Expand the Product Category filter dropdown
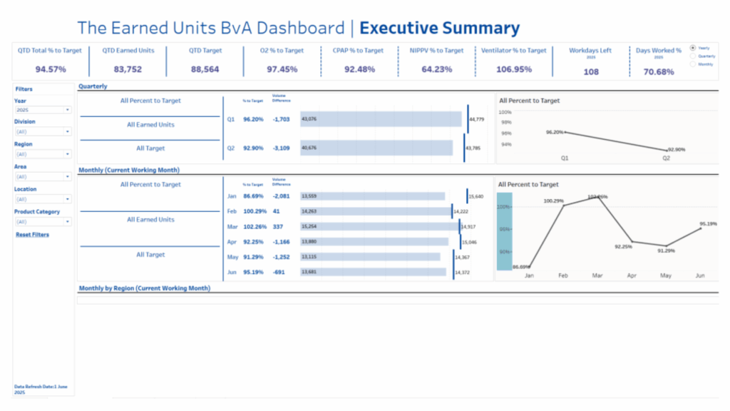 click(43, 222)
